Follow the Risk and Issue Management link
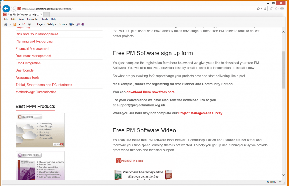This screenshot has width=289, height=186. [x=36, y=34]
